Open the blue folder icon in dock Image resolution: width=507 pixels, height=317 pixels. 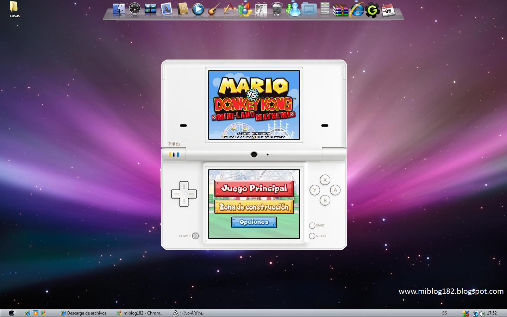(309, 9)
